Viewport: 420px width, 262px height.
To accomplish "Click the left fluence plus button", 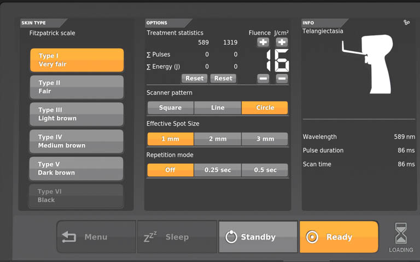I will [264, 43].
